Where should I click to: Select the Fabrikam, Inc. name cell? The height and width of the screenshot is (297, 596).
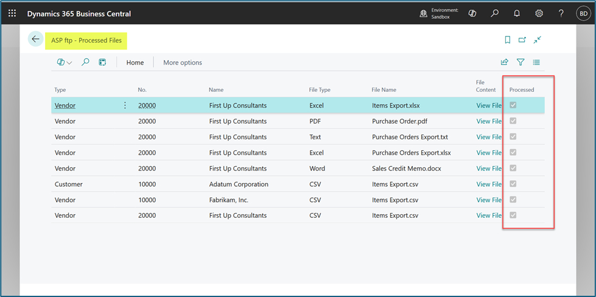point(229,200)
